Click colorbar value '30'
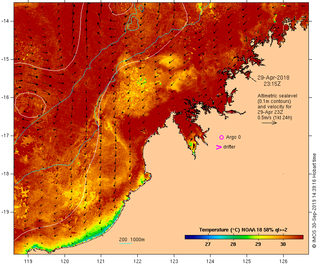This screenshot has height=265, width=319. (x=283, y=244)
